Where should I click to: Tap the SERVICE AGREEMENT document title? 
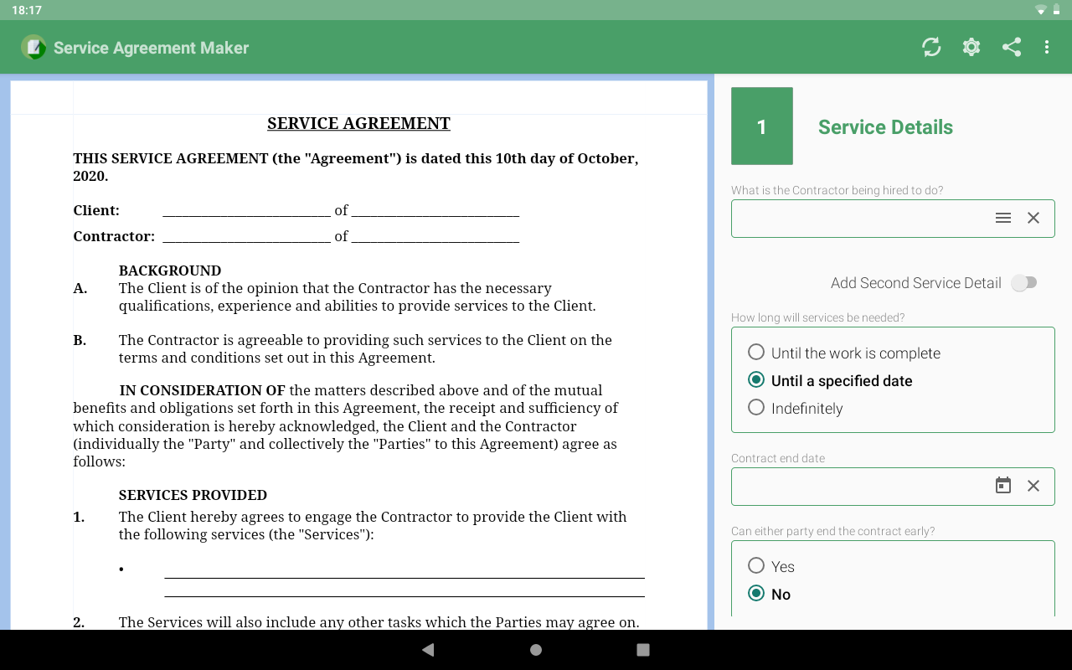click(358, 123)
